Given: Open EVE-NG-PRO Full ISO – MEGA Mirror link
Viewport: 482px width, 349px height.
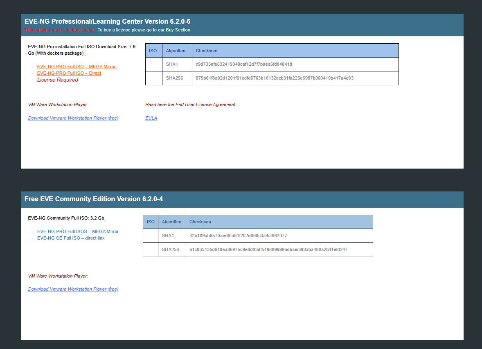Looking at the screenshot, I should pos(77,67).
